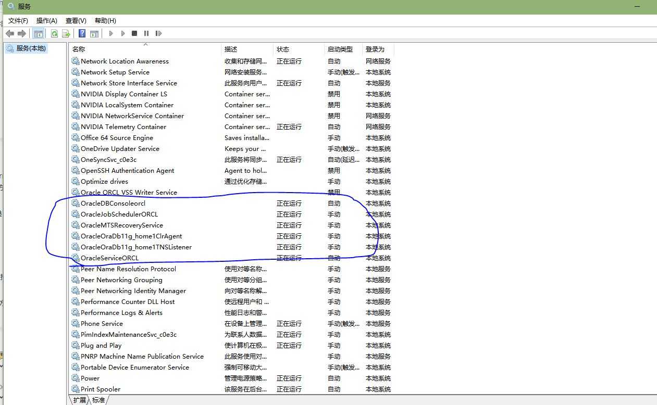Click the gear icon beside Network Location Awareness

coord(76,61)
